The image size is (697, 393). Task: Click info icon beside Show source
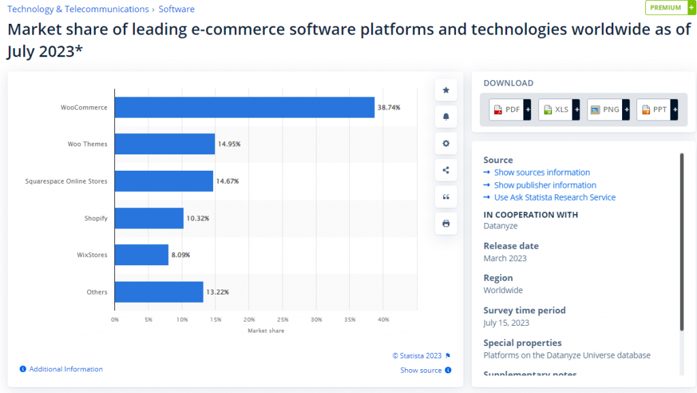(448, 370)
